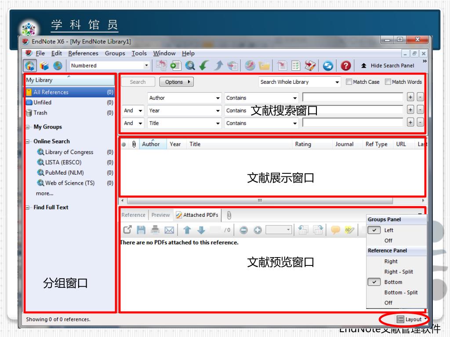Image resolution: width=450 pixels, height=337 pixels.
Task: Click Return to Word Processor icon
Action: click(310, 66)
